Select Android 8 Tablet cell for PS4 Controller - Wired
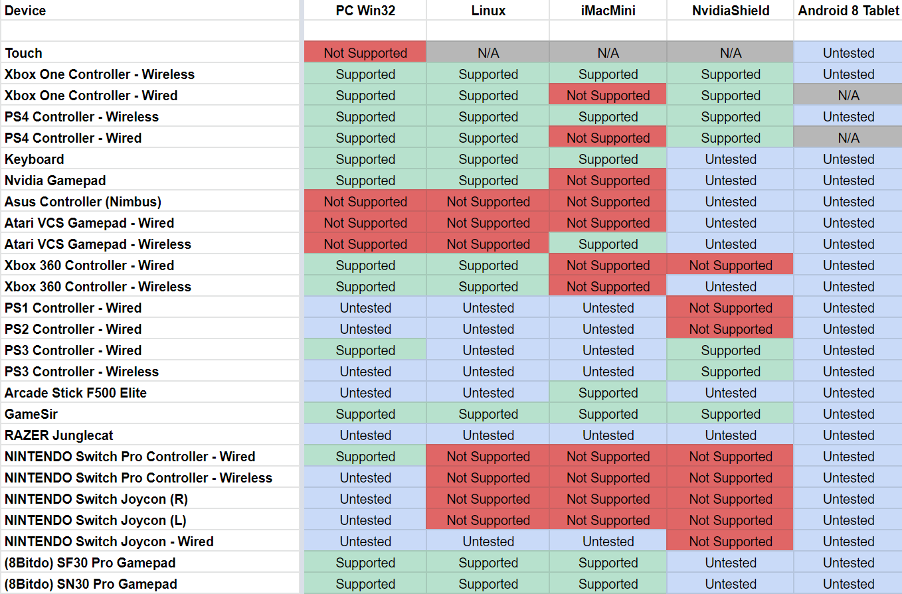 click(x=848, y=138)
